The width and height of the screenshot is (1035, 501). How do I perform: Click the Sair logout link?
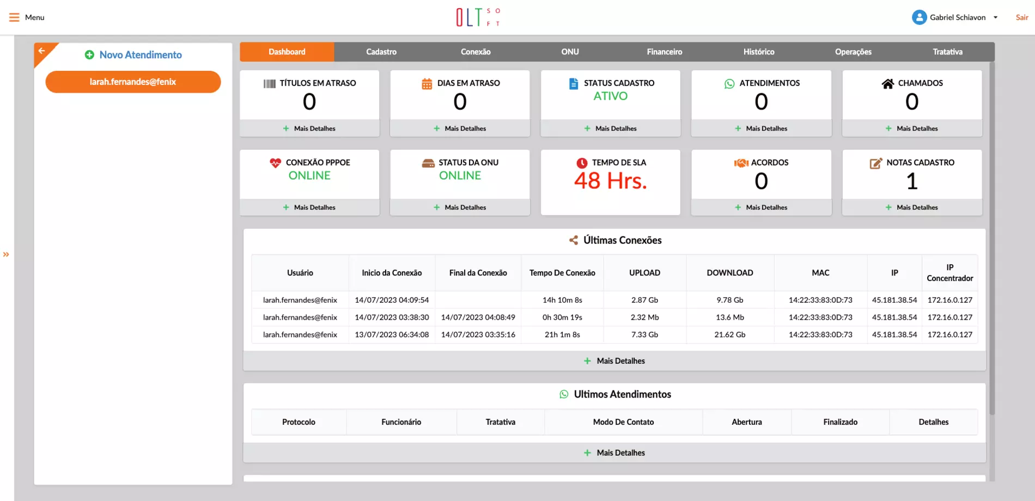(x=1022, y=17)
